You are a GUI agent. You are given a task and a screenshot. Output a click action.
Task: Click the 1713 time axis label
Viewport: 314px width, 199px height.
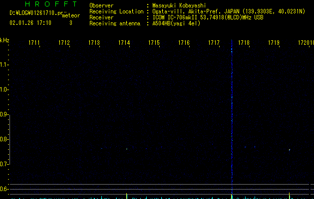tap(94, 43)
